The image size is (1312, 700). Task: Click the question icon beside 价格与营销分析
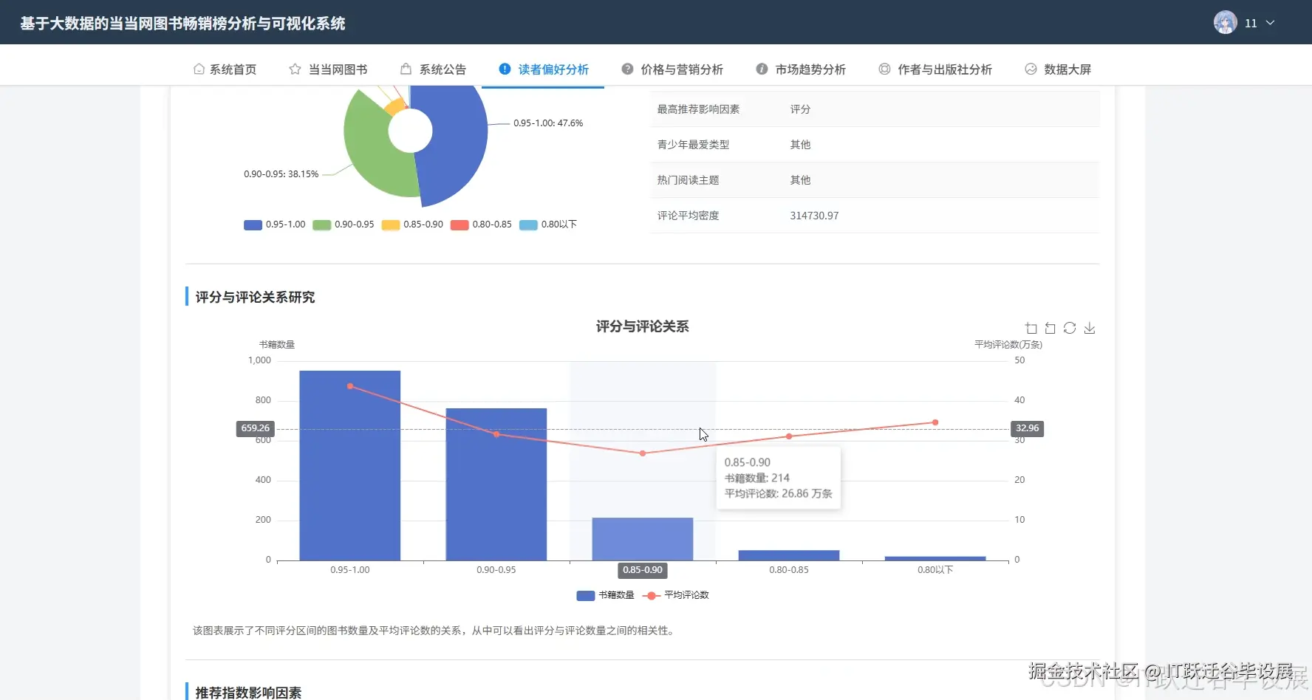[x=627, y=69]
